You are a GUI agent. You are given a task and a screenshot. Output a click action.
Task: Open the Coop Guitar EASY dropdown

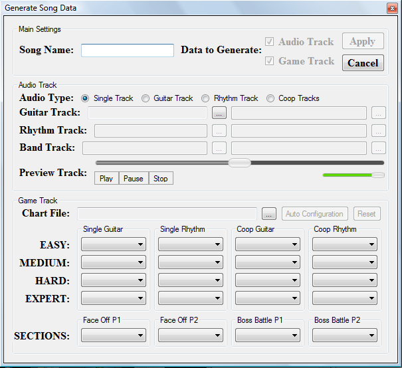click(x=268, y=244)
